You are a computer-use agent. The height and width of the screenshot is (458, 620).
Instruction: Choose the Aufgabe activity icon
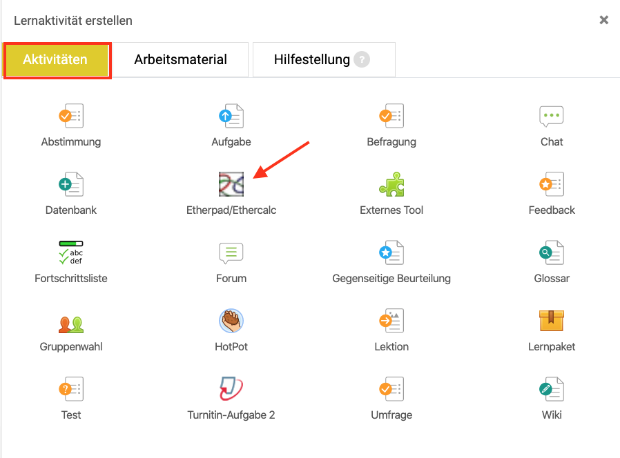pos(231,117)
